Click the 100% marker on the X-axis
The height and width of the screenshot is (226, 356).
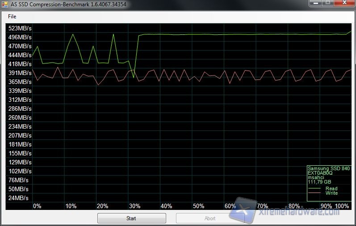pyautogui.click(x=342, y=206)
